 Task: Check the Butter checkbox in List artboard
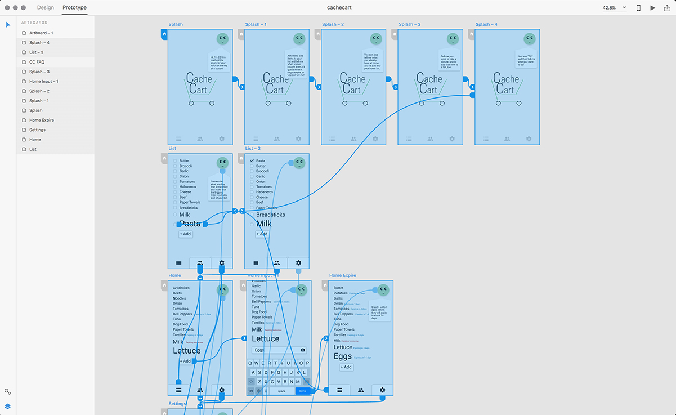coord(175,161)
